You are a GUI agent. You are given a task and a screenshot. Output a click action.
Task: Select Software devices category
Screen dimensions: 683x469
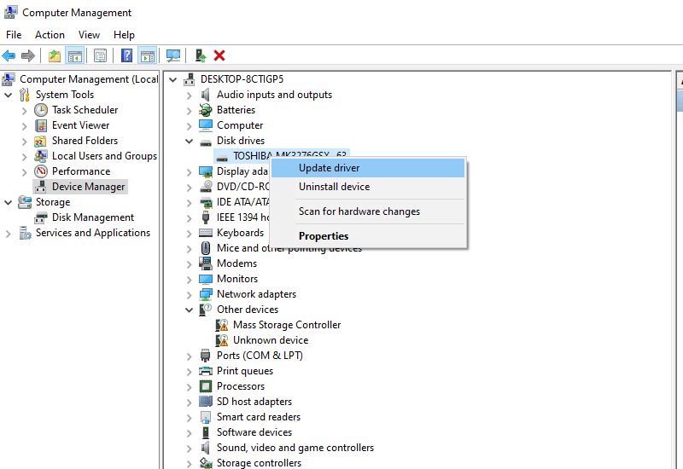pos(254,432)
